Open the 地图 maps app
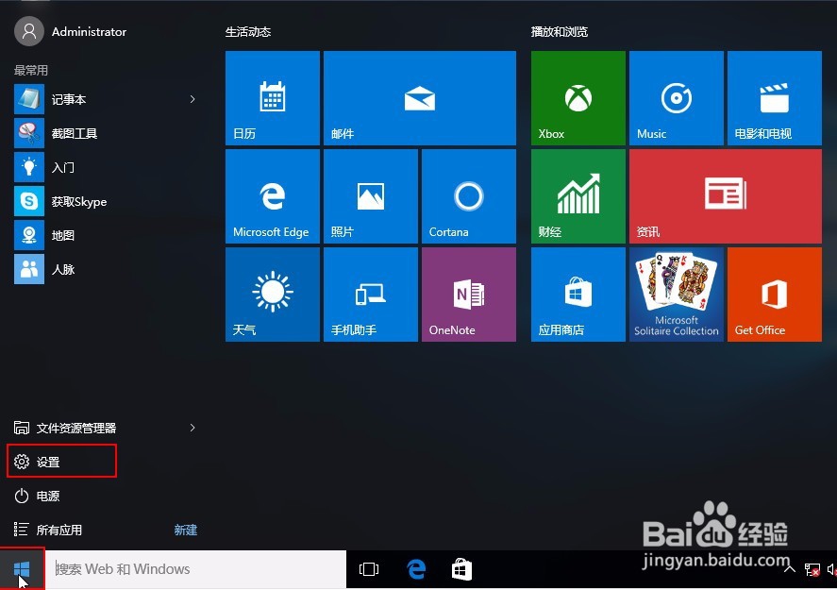Viewport: 837px width, 590px height. tap(107, 235)
